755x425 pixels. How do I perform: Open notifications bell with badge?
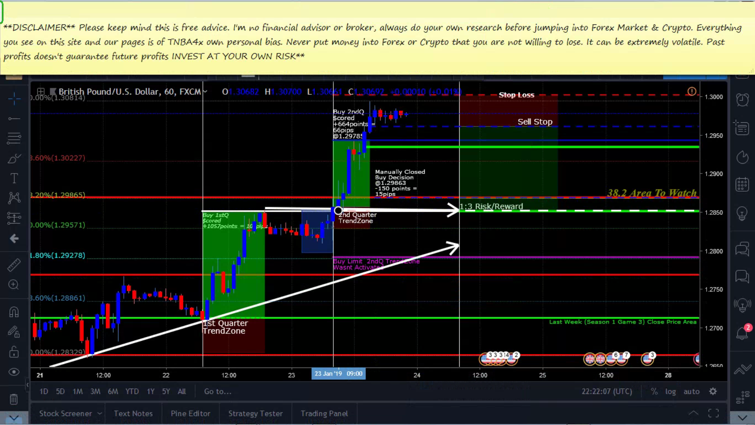coord(742,333)
